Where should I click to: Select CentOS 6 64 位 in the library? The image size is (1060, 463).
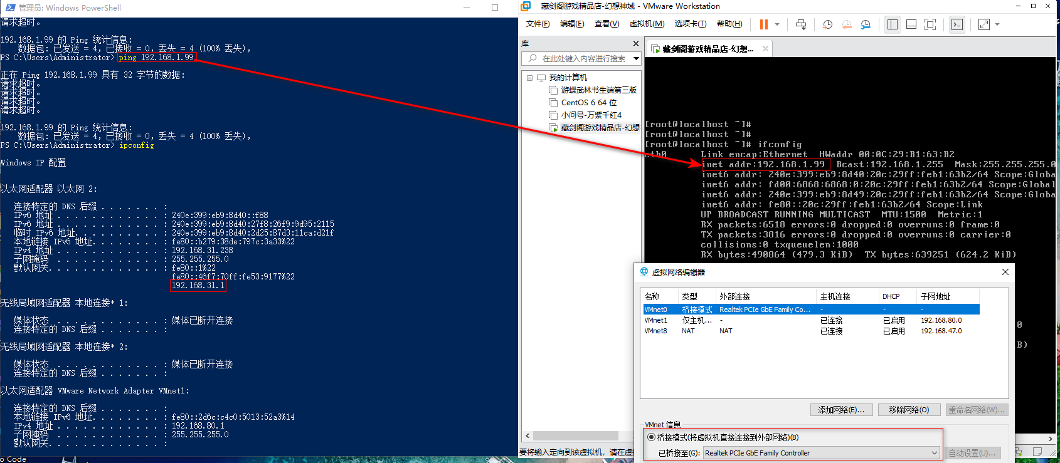pos(583,103)
